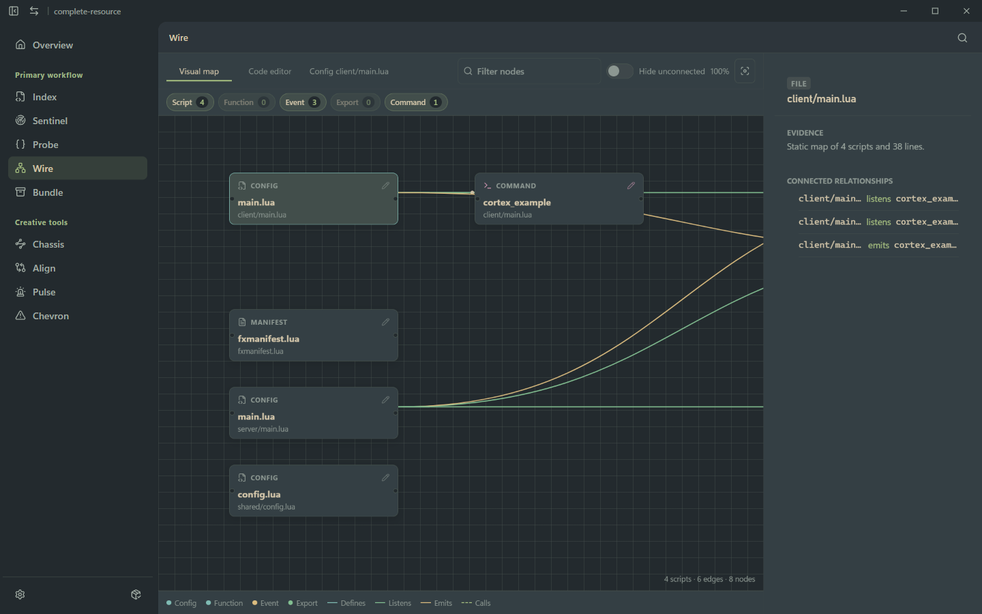Click the COMMAND terminal icon on cortex_example
982x614 pixels.
[x=488, y=186]
